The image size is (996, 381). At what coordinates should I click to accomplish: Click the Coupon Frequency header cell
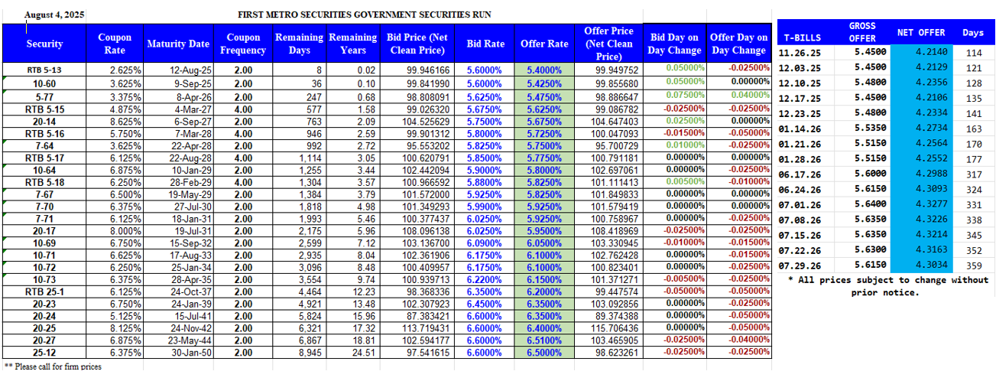[243, 44]
